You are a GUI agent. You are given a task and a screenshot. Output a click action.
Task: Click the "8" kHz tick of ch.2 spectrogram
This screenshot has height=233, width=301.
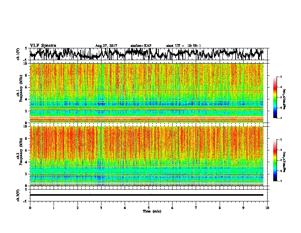27,139
